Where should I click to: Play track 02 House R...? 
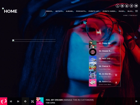pos(93,52)
